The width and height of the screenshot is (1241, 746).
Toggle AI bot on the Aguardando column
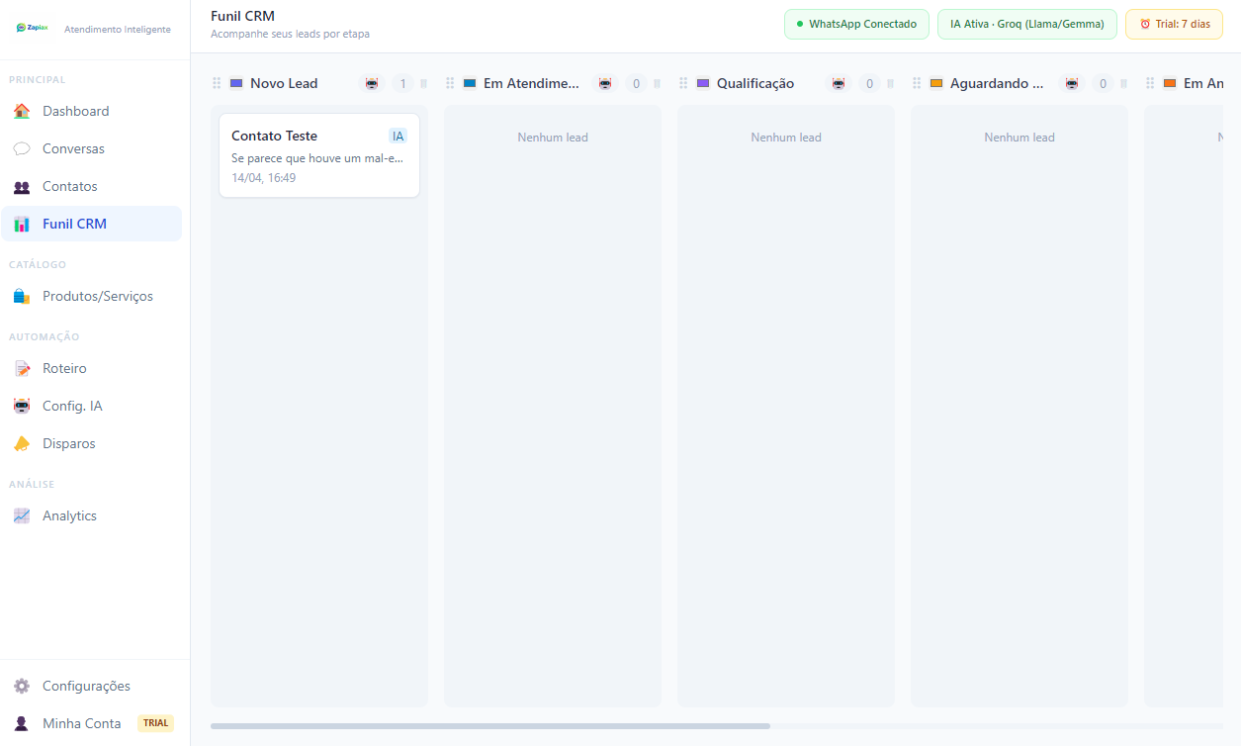click(x=1071, y=84)
